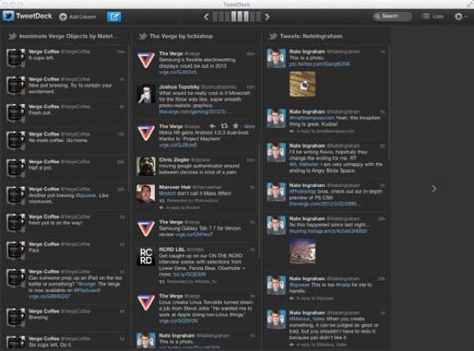Viewport: 474px width, 351px height.
Task: Click Verge Coffee avatar on '6 cups left' tweet
Action: [x=16, y=58]
